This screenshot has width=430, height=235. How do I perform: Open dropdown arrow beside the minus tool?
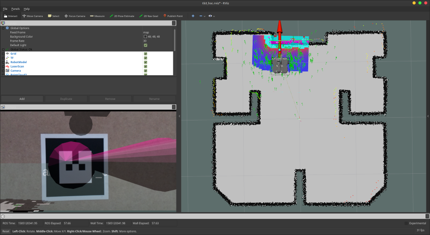tap(205, 16)
